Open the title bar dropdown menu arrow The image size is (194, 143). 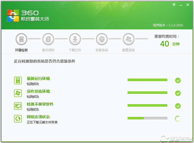point(174,5)
